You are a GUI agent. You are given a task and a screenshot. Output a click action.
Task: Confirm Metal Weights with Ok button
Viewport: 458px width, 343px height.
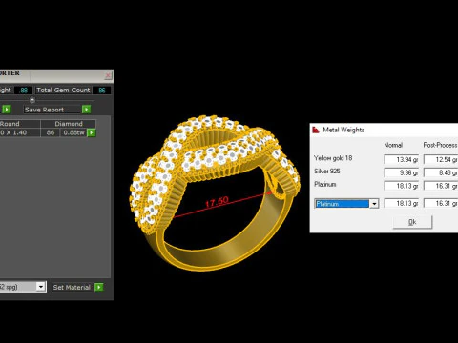(412, 222)
